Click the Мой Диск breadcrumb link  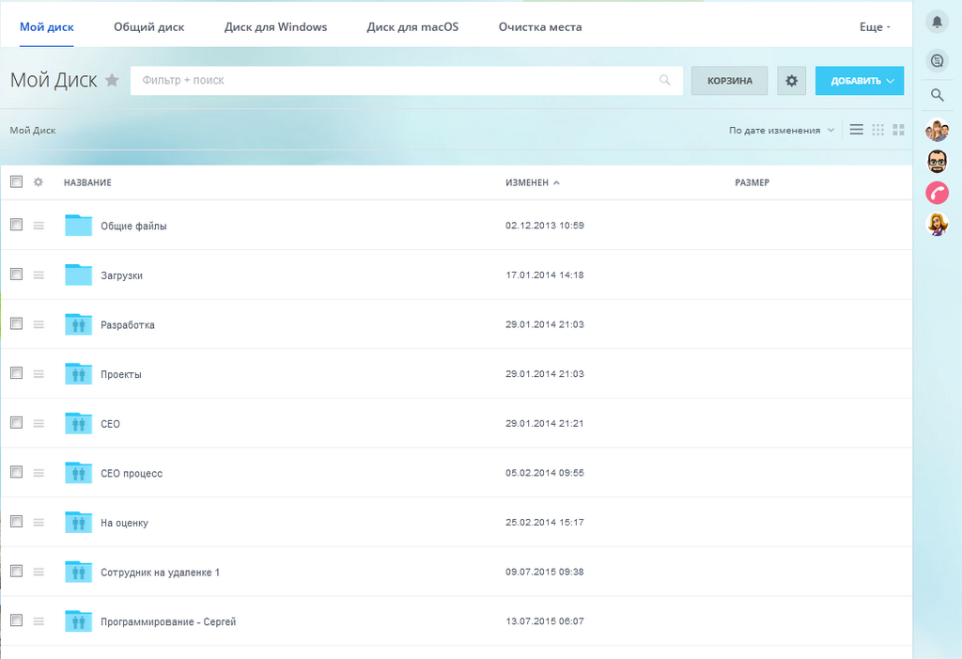tap(33, 131)
